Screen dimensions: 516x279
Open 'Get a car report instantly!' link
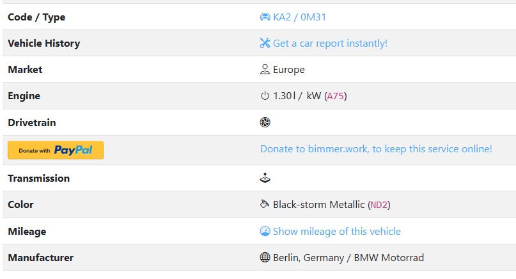pos(330,44)
